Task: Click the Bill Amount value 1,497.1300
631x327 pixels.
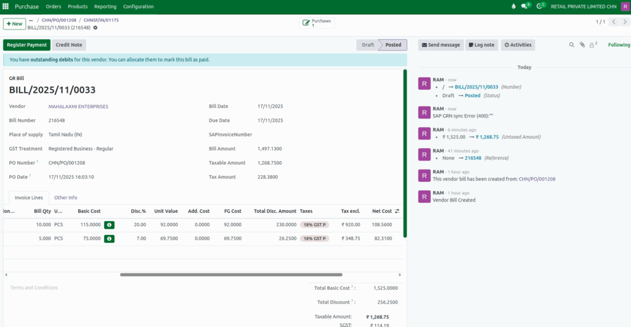Action: click(x=270, y=149)
